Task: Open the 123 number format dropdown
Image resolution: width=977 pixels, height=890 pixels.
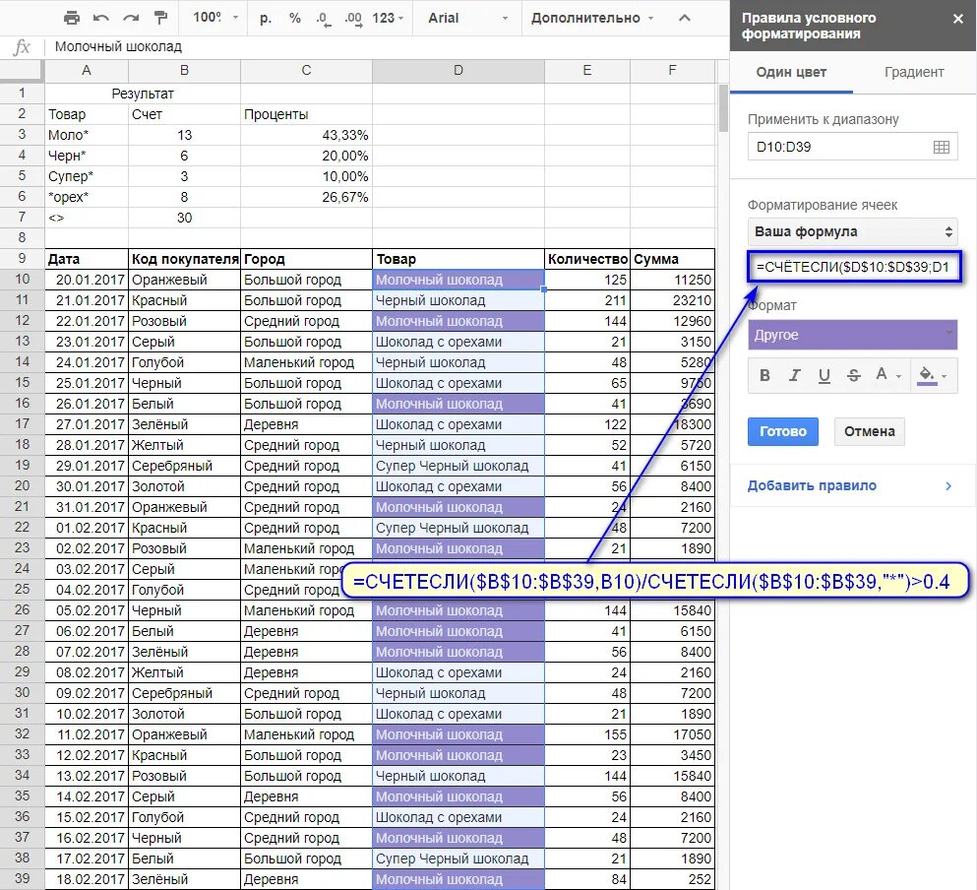Action: pyautogui.click(x=388, y=18)
